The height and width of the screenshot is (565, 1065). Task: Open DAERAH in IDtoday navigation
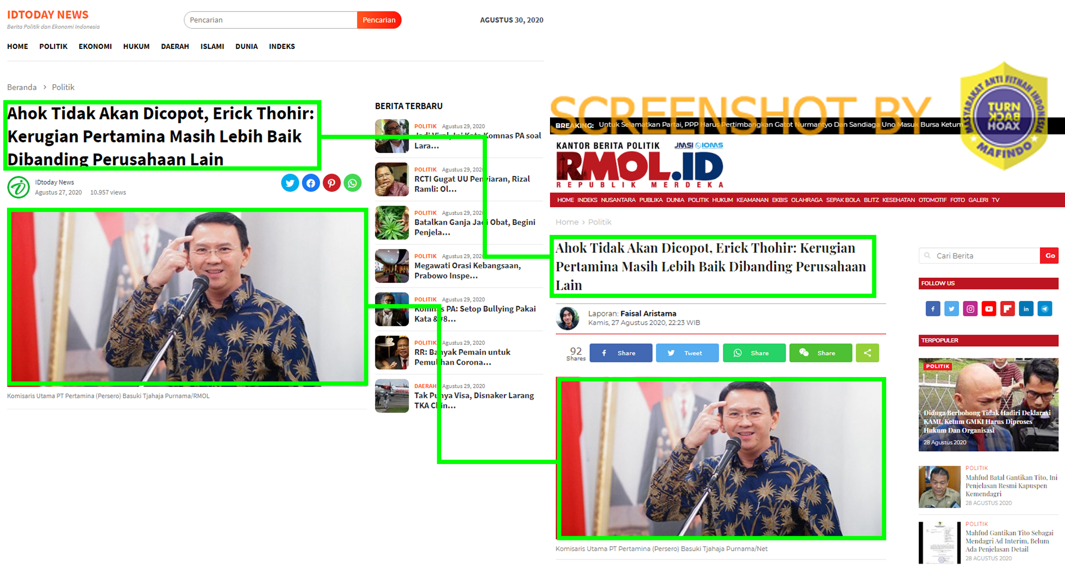click(x=175, y=46)
